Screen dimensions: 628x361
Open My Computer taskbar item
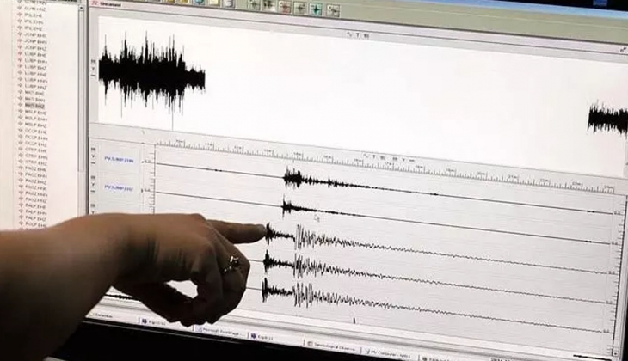(388, 354)
